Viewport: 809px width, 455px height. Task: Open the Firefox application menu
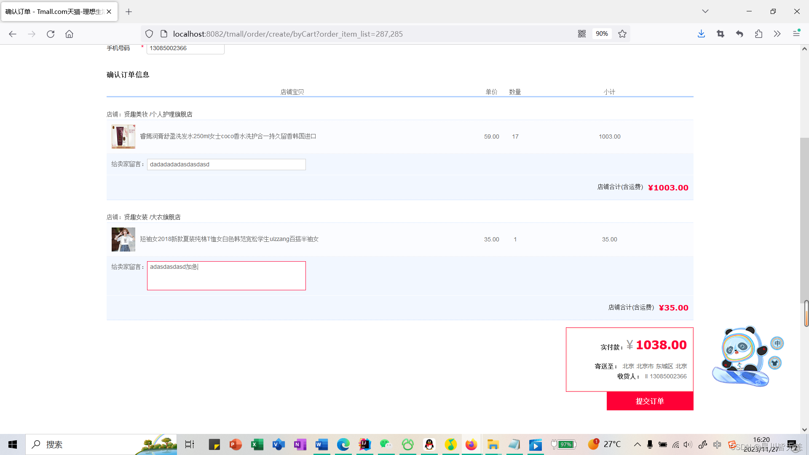[796, 33]
